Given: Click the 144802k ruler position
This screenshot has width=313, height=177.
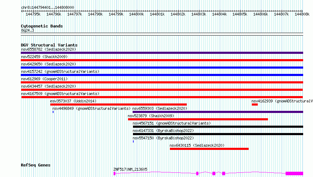Looking at the screenshot, I should point(178,14).
